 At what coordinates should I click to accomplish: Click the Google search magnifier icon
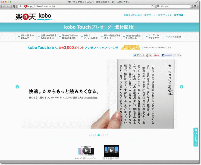(158, 6)
